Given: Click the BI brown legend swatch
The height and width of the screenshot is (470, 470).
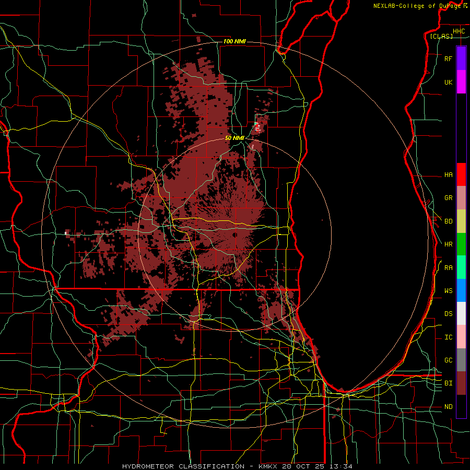Looking at the screenshot, I should click(x=461, y=383).
